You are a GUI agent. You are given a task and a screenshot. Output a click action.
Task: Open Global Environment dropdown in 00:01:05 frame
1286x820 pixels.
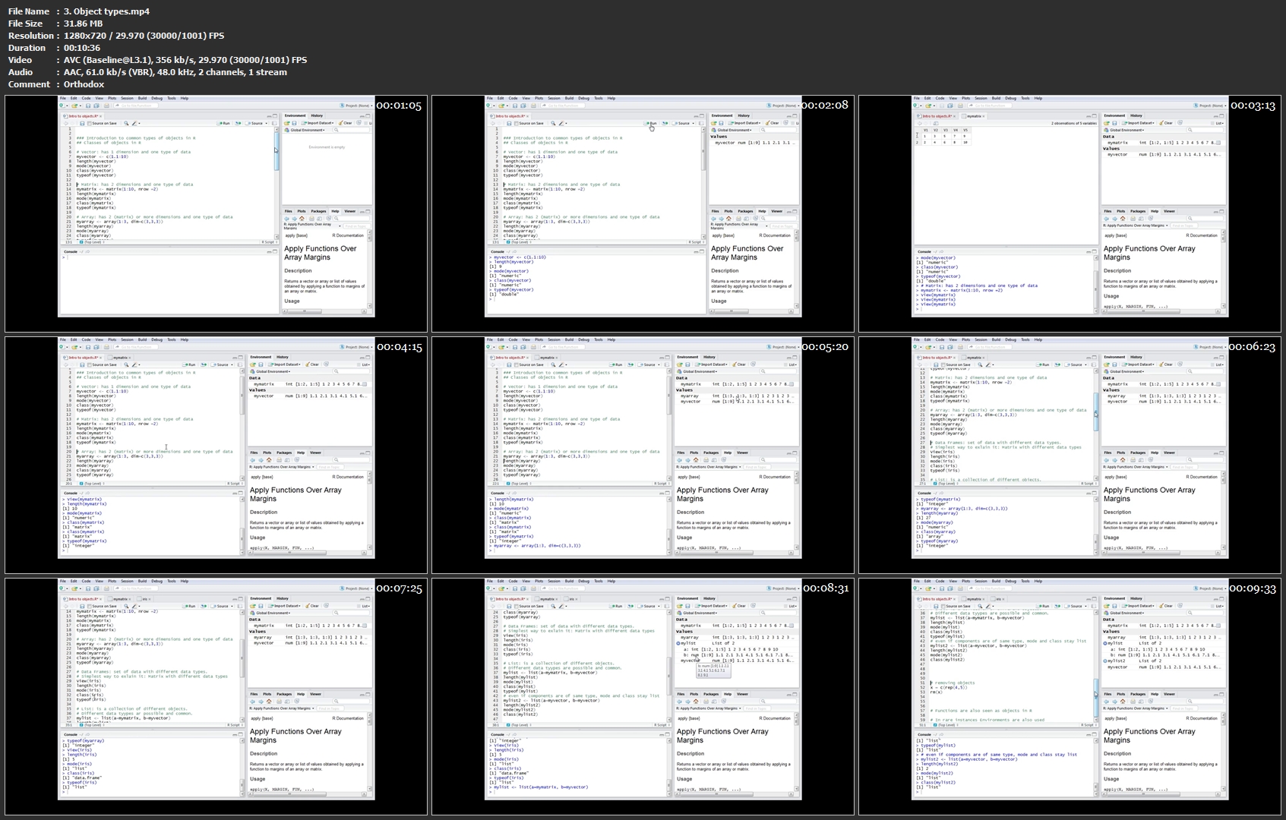click(305, 130)
